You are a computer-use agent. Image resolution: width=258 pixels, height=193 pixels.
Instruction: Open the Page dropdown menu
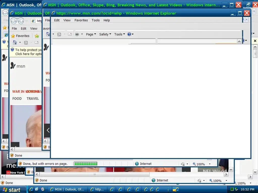(x=91, y=34)
